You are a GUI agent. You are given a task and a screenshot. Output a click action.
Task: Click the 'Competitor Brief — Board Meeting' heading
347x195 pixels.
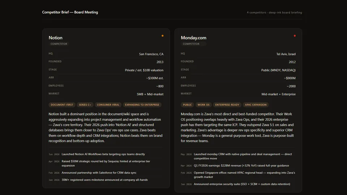pyautogui.click(x=70, y=12)
